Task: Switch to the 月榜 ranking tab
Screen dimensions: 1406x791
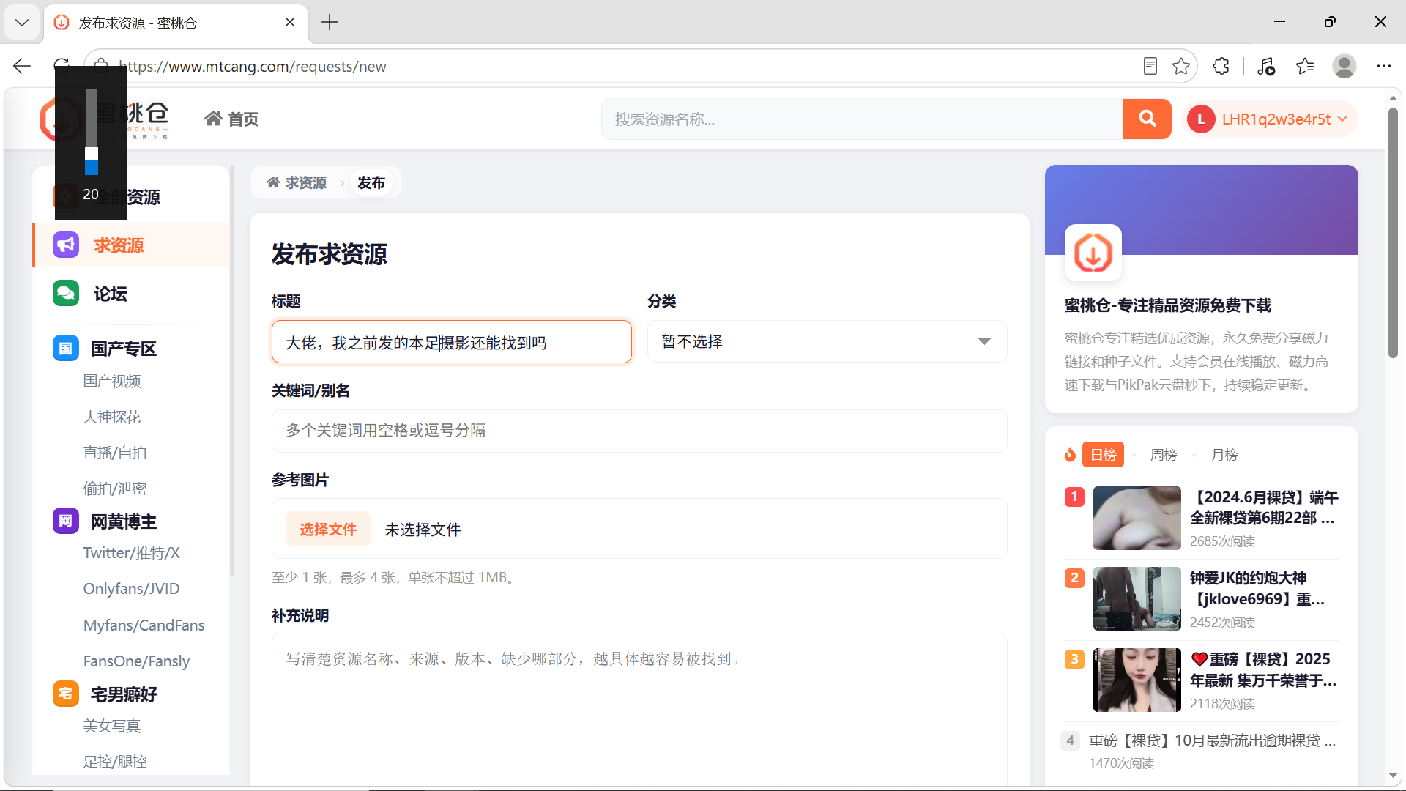Action: (x=1224, y=454)
